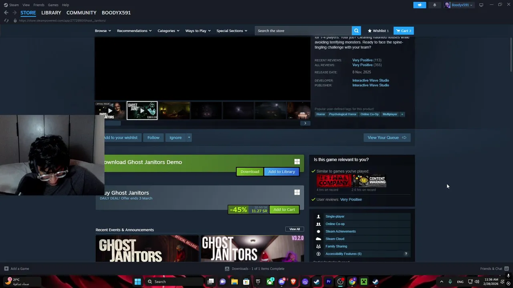Open the announcements megaphone button
The height and width of the screenshot is (288, 513).
pos(420,5)
